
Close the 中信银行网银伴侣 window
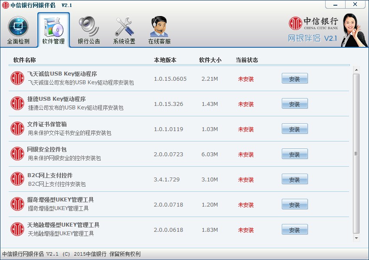click(x=355, y=4)
